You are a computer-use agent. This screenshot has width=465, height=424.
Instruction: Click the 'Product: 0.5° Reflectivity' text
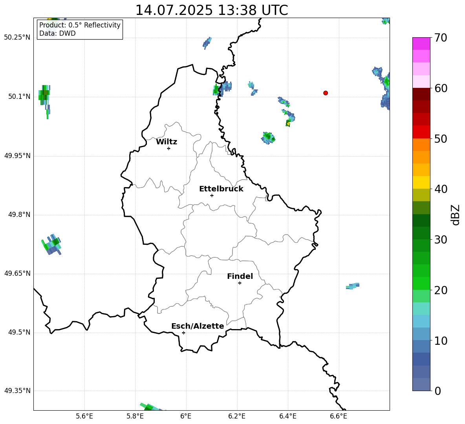[x=80, y=25]
